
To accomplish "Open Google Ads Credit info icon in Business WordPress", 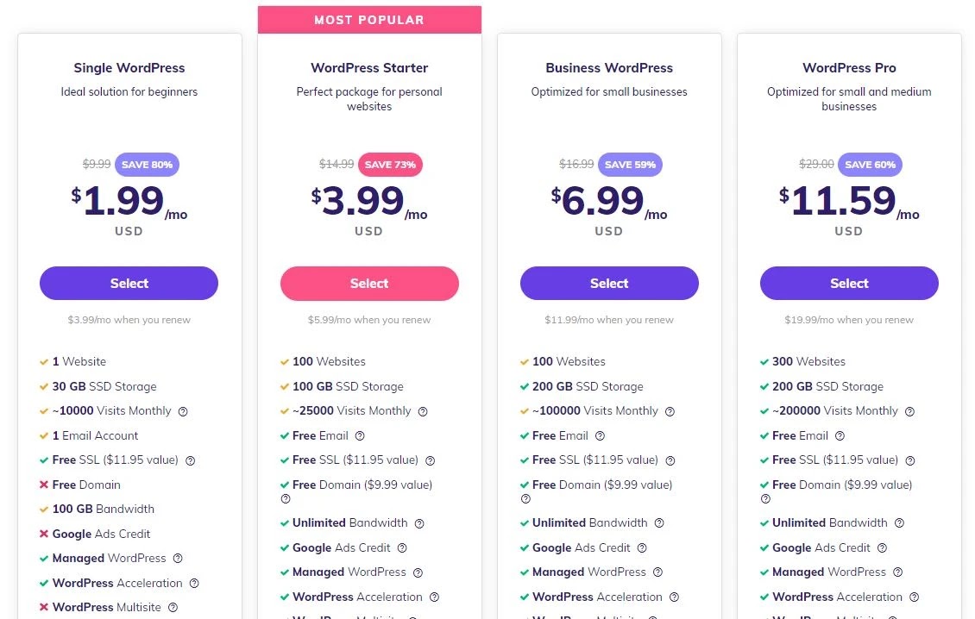I will point(642,547).
